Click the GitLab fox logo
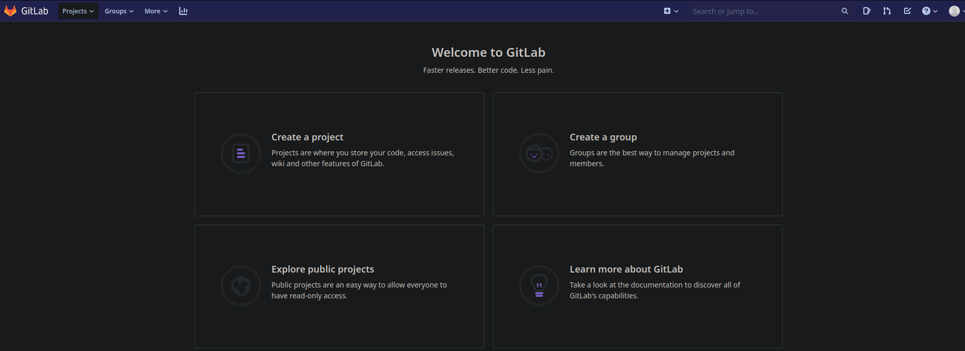The width and height of the screenshot is (965, 351). coord(10,11)
